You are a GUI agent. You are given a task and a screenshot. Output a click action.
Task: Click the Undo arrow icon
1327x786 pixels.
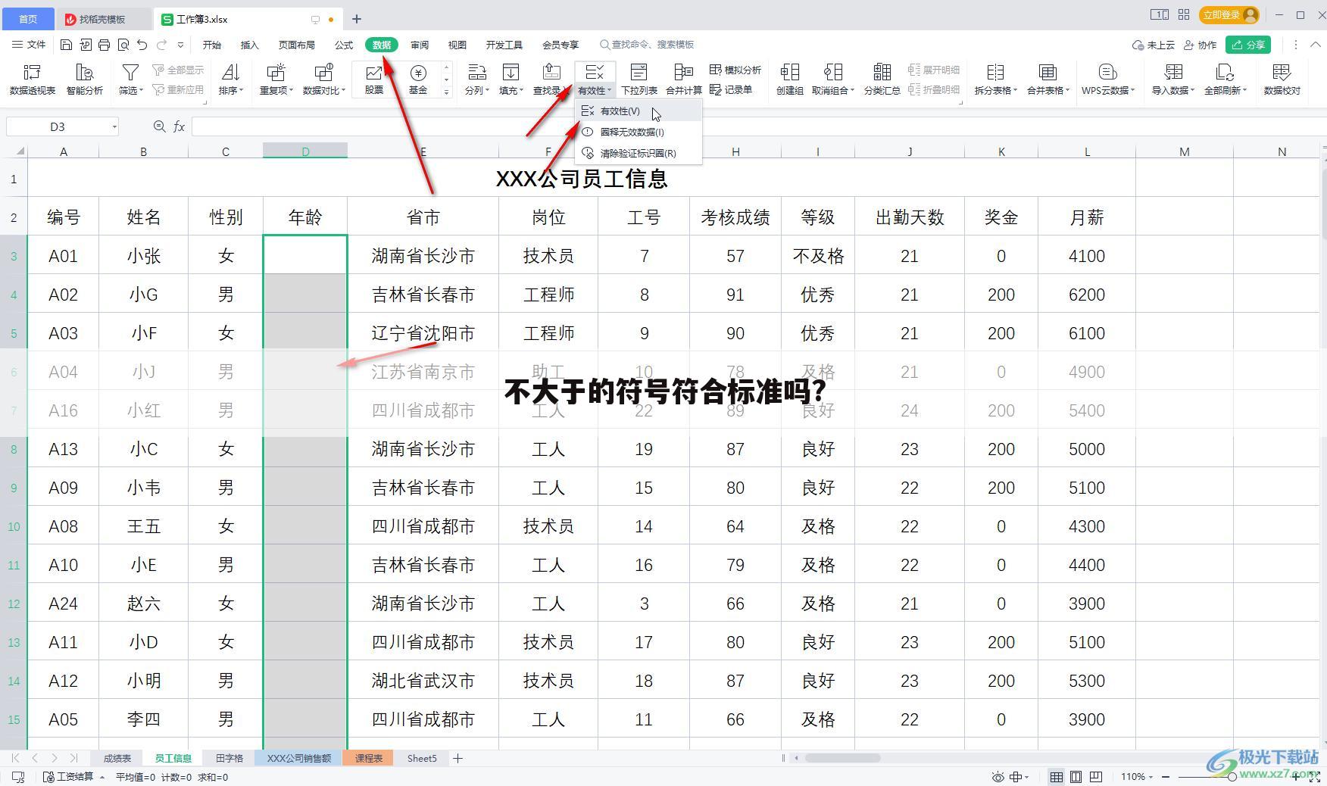point(142,45)
